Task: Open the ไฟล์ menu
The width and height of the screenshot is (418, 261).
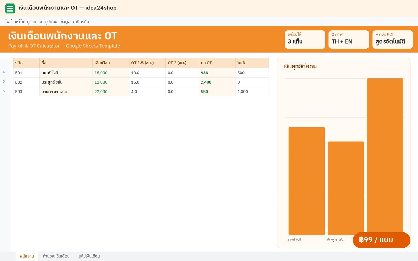Action: pyautogui.click(x=9, y=22)
